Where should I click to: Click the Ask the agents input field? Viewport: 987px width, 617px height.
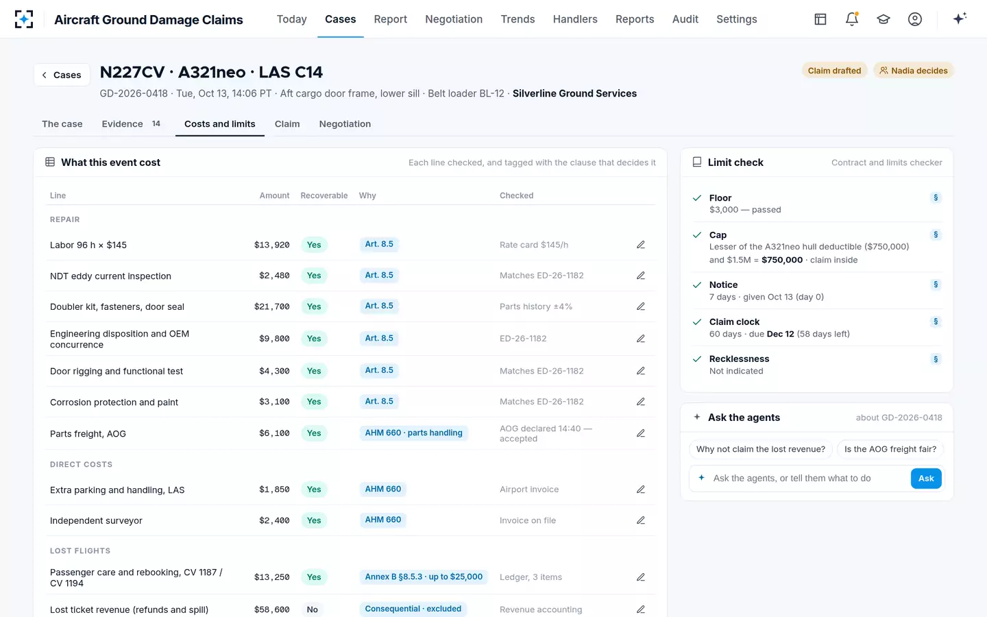[x=810, y=479]
